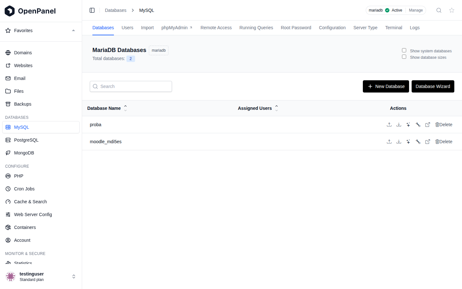Delete the proba database
Viewport: 462px width, 289px height.
(444, 125)
